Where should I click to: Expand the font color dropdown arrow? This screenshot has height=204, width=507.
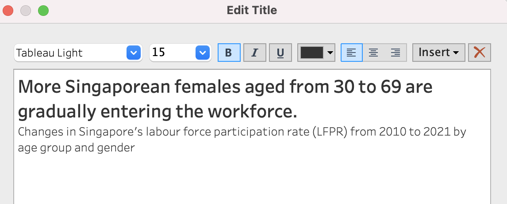click(330, 53)
